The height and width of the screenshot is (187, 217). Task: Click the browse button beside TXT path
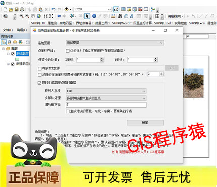pyautogui.click(x=171, y=68)
